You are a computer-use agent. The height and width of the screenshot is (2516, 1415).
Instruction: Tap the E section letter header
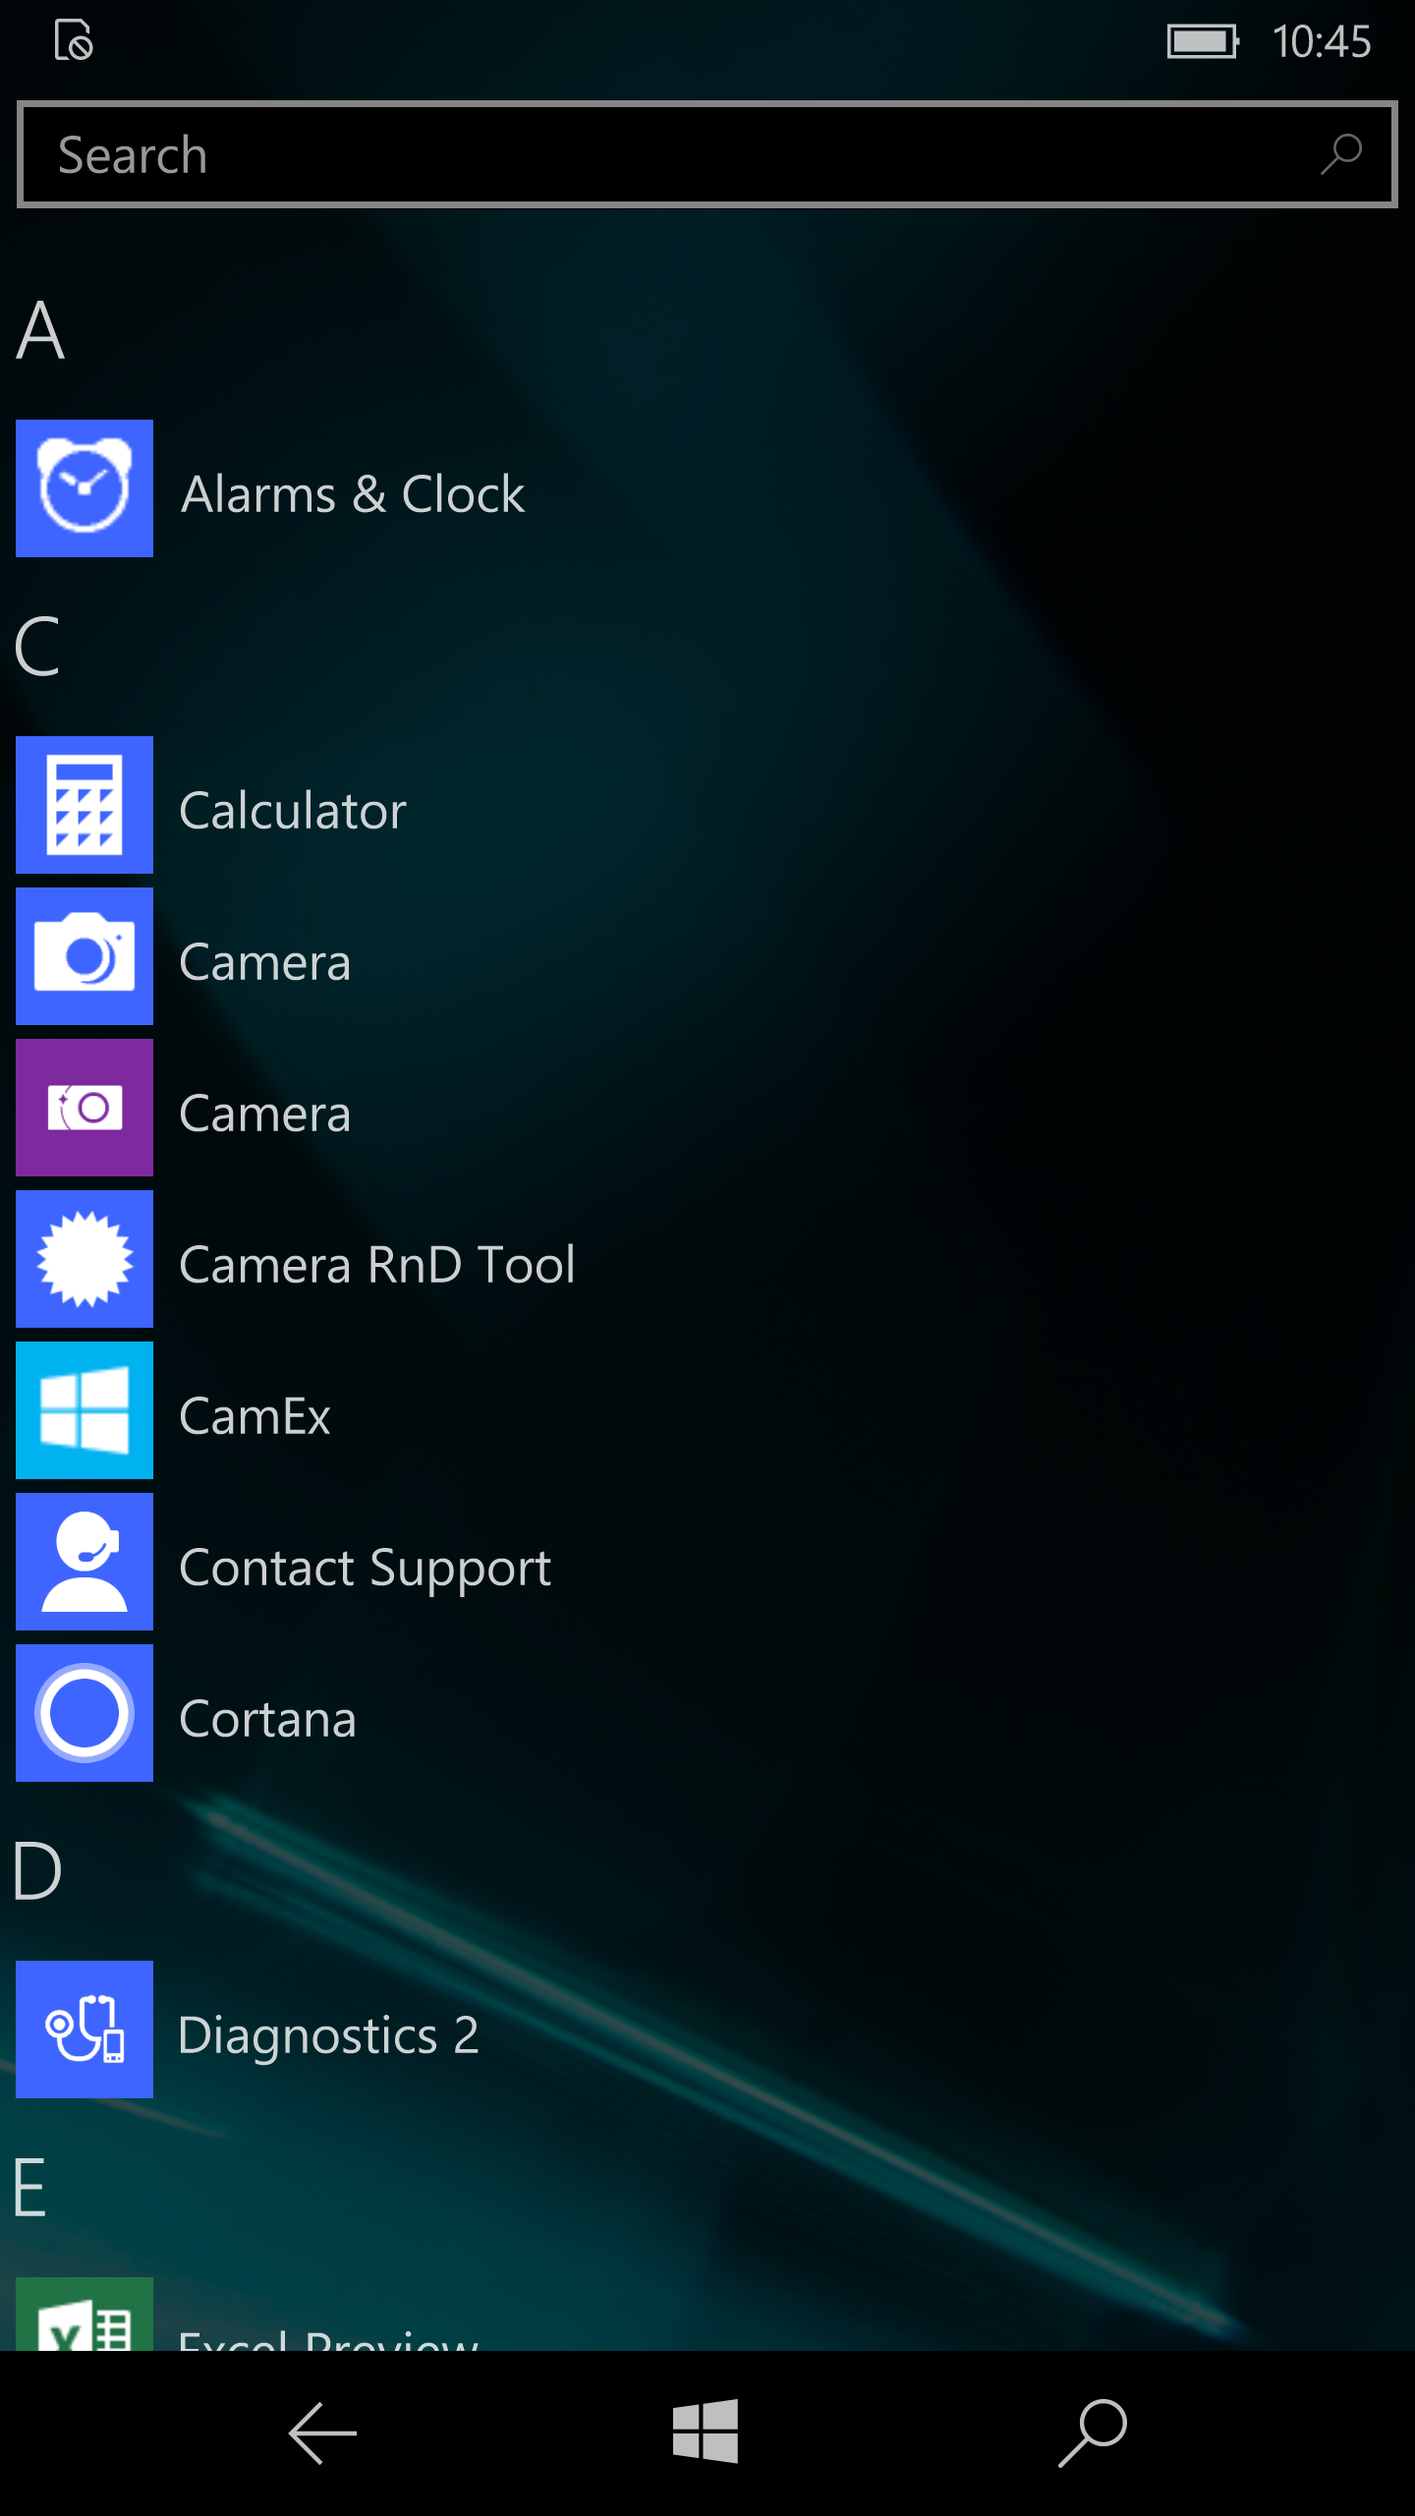pos(30,2187)
